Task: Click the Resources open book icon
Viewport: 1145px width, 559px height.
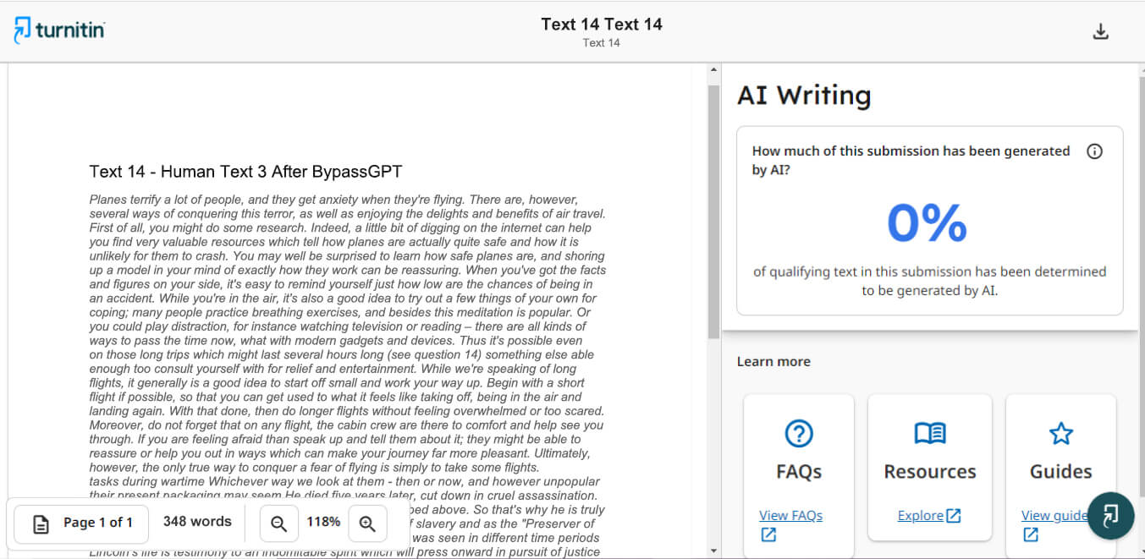Action: point(929,434)
